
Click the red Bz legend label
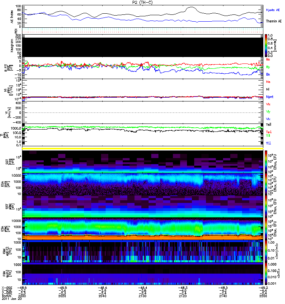coord(268,59)
